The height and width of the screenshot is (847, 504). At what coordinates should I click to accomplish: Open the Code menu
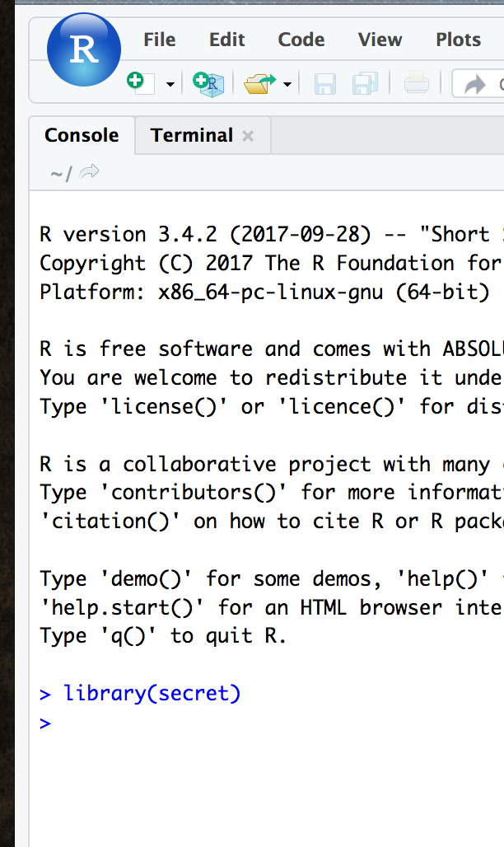[301, 40]
